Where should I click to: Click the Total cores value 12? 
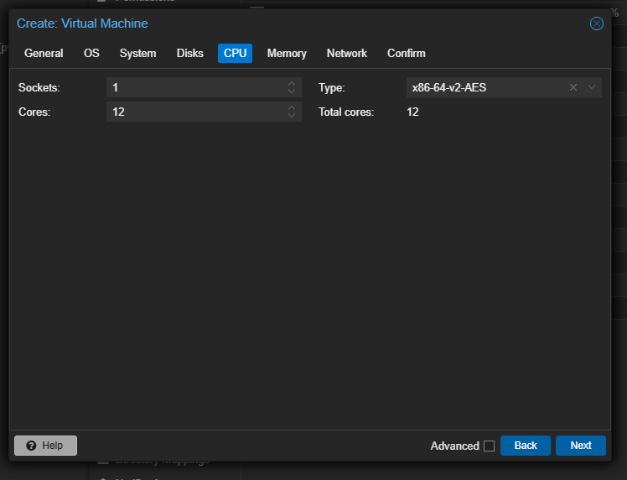pyautogui.click(x=412, y=112)
